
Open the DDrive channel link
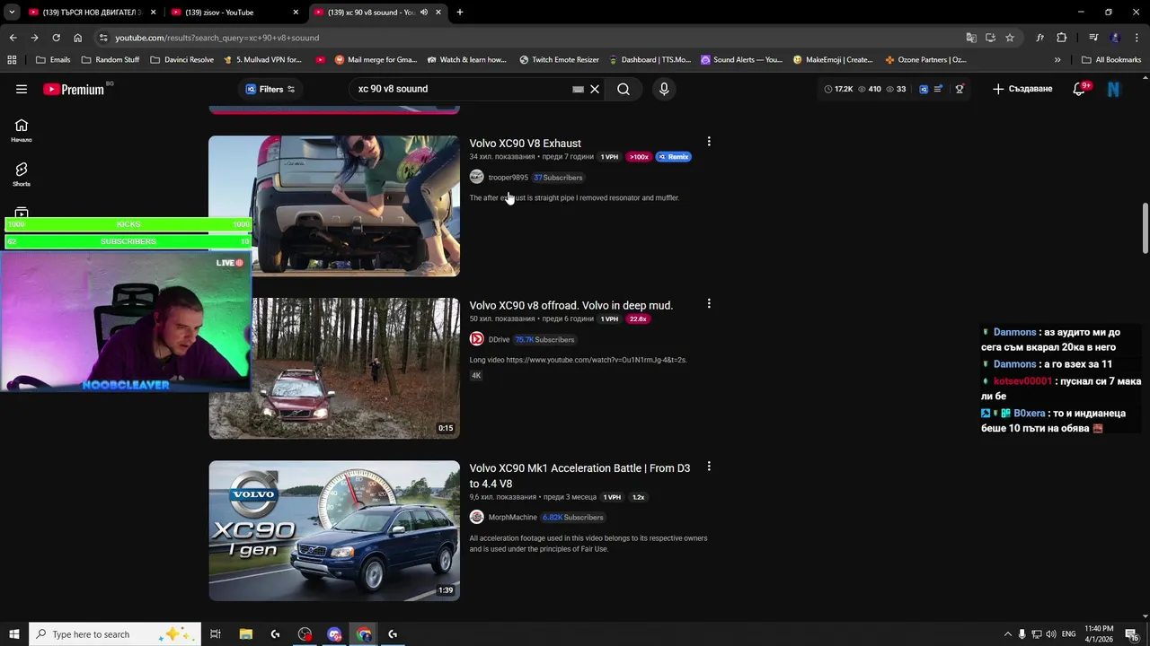click(499, 340)
